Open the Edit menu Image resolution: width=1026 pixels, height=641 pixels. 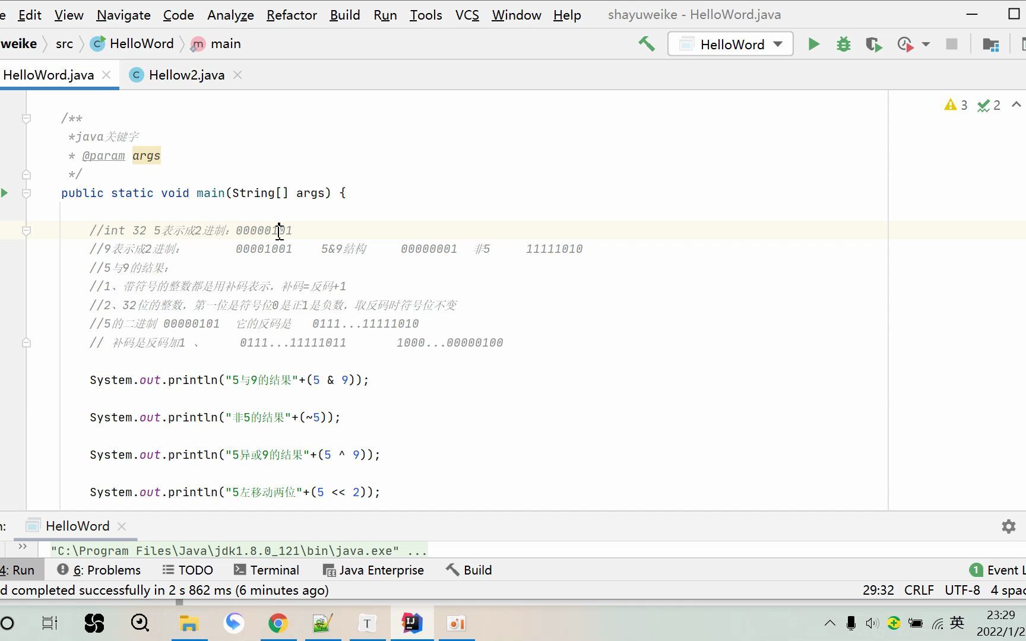coord(30,15)
